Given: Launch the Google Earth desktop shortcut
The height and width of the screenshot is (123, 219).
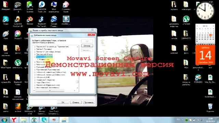Looking at the screenshot, I should pos(54,21).
